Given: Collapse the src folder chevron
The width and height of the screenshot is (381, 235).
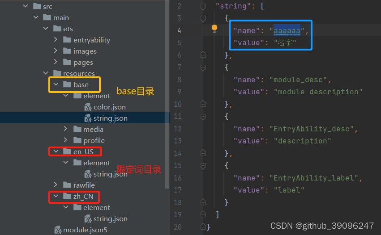Looking at the screenshot, I should 26,6.
